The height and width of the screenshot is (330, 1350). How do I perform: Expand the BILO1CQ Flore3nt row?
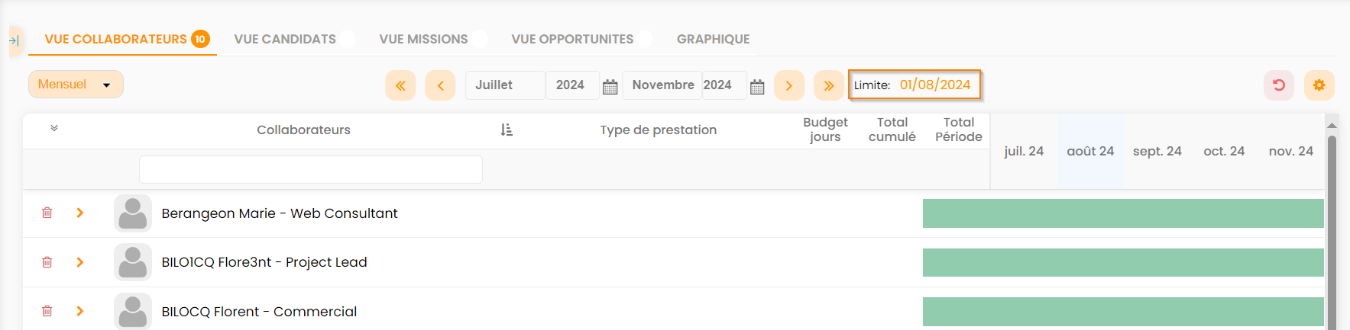coord(80,262)
